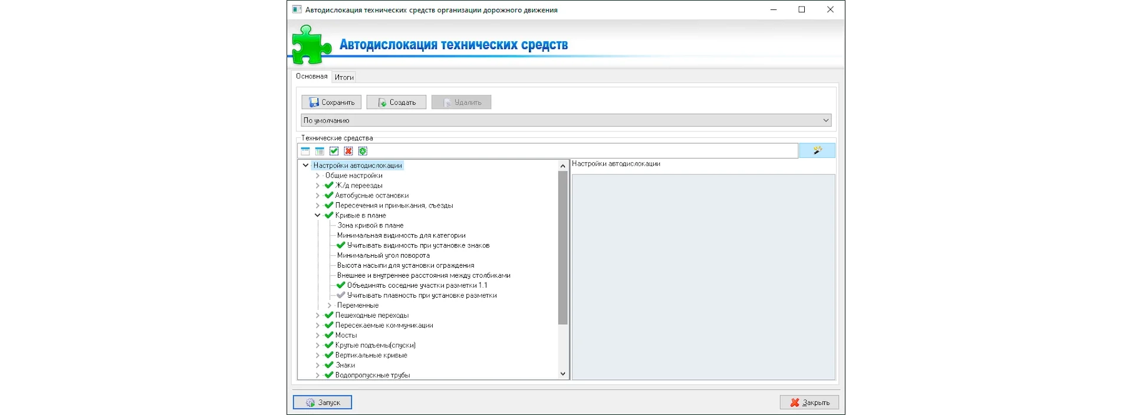This screenshot has width=1132, height=415.
Task: Click the expand-all list toolbar icon
Action: [320, 151]
